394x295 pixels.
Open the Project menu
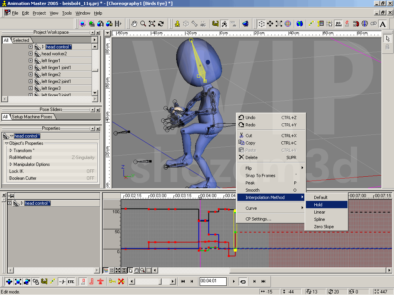pos(39,13)
